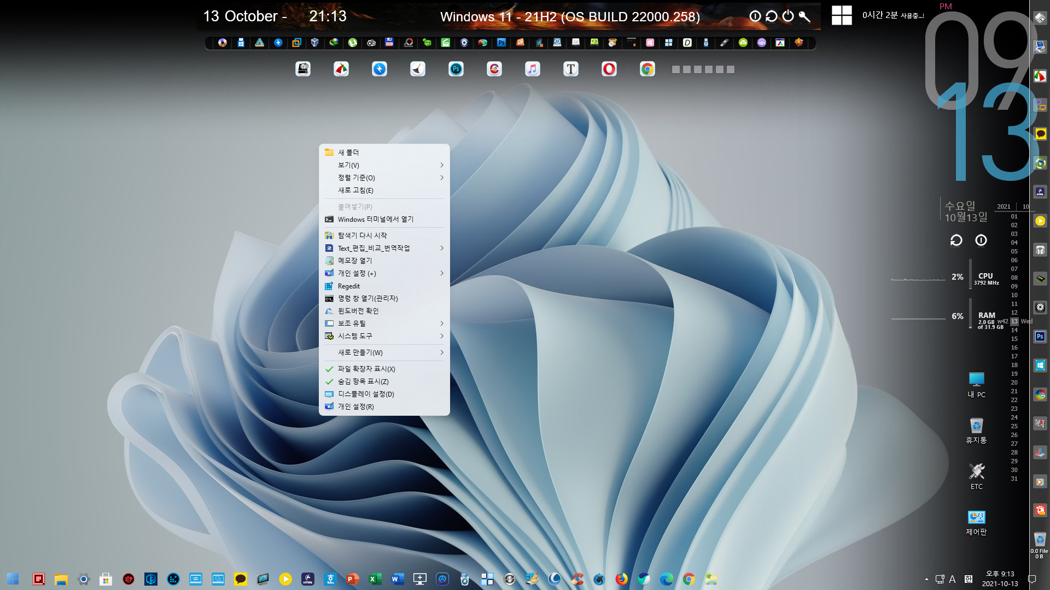Open the 휴지통 recycle bin desktop icon
Screen dimensions: 1050x590
point(976,430)
